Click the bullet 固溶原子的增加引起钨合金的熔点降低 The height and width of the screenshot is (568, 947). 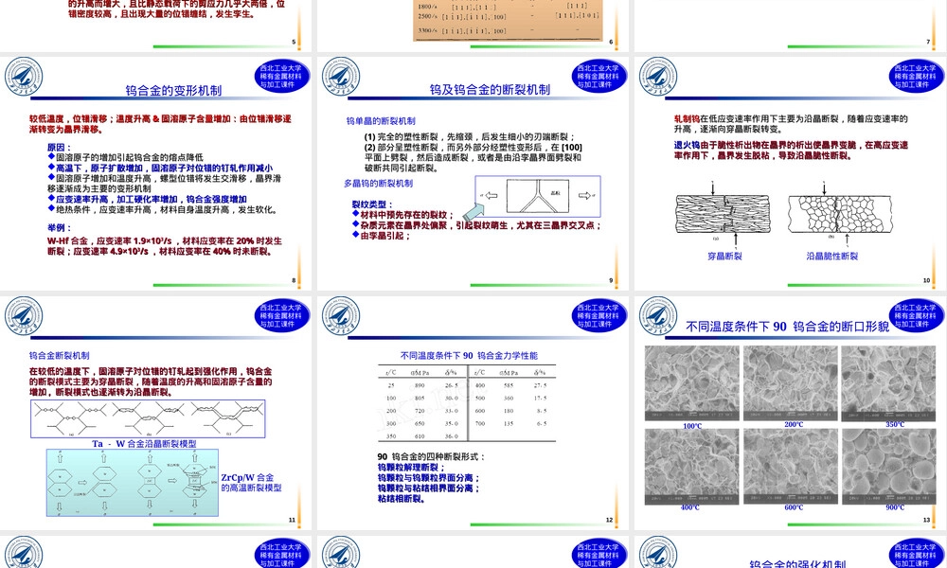(126, 157)
